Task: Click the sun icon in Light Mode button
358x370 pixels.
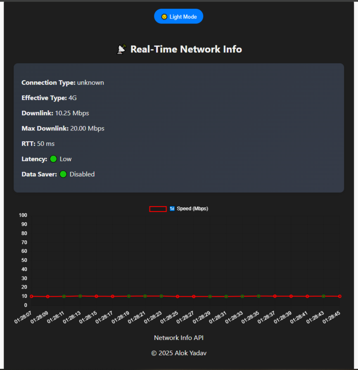Action: (x=164, y=17)
